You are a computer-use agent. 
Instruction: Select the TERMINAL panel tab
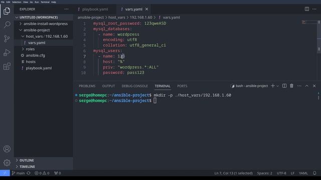pos(163,86)
